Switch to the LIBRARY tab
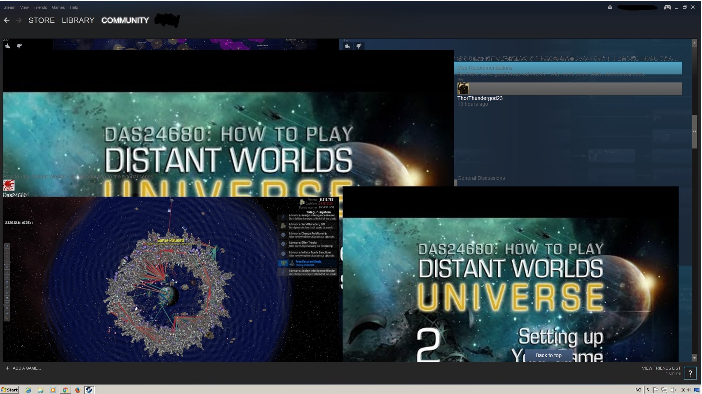The height and width of the screenshot is (394, 702). [78, 20]
